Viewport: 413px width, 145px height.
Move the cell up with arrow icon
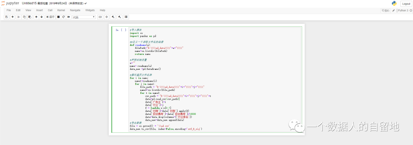36,17
